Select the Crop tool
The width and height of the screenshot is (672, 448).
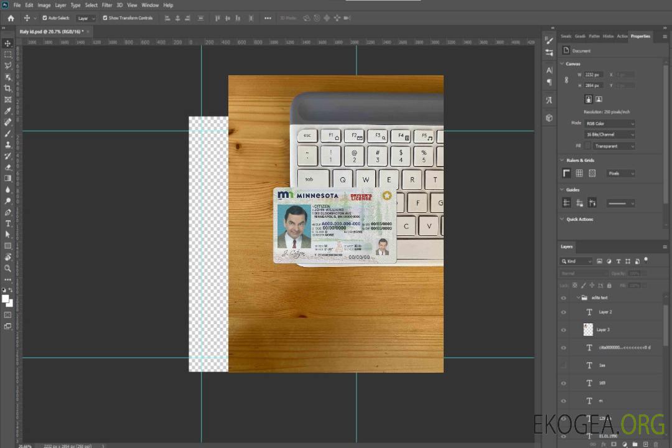pos(8,88)
